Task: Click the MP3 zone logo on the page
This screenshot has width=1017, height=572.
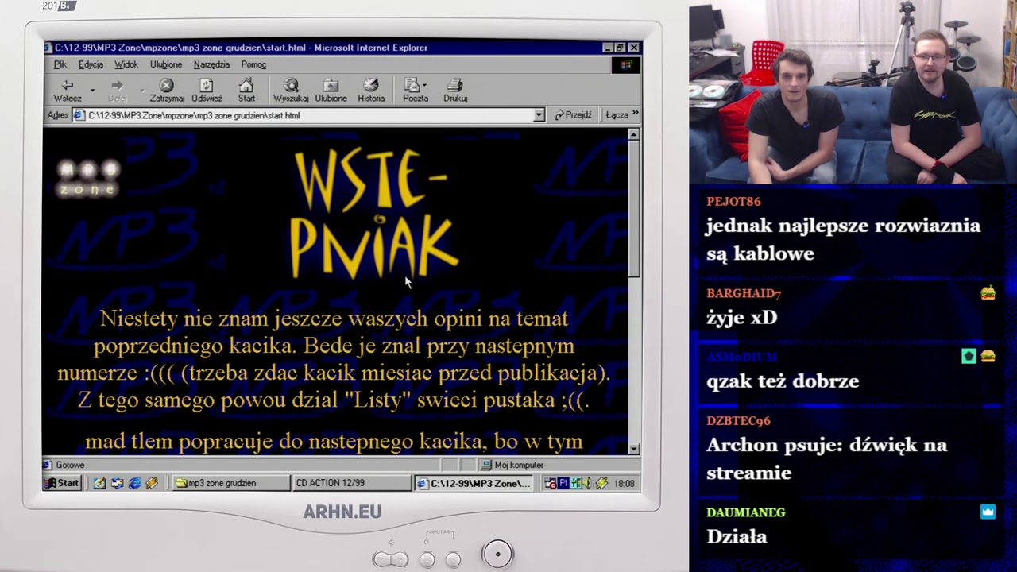Action: pos(88,178)
